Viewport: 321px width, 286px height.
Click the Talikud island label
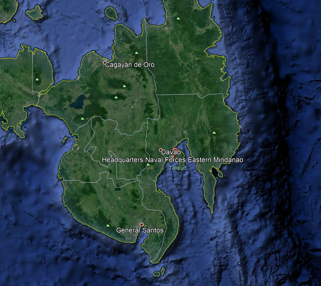[177, 168]
